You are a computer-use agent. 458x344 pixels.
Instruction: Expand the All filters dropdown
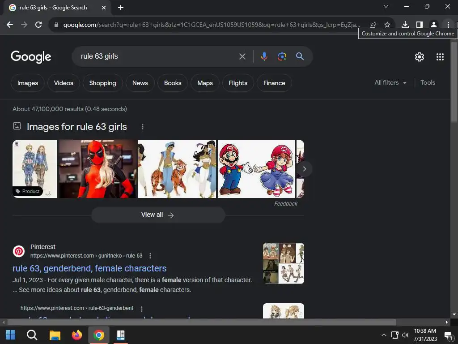[x=390, y=83]
